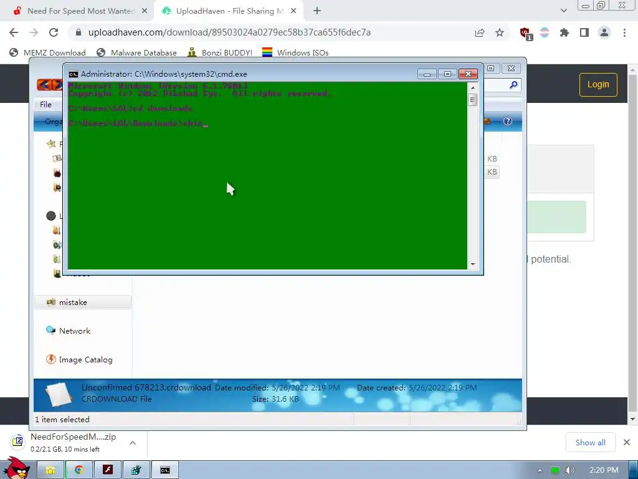Open Malware Database bookmark

coord(136,52)
